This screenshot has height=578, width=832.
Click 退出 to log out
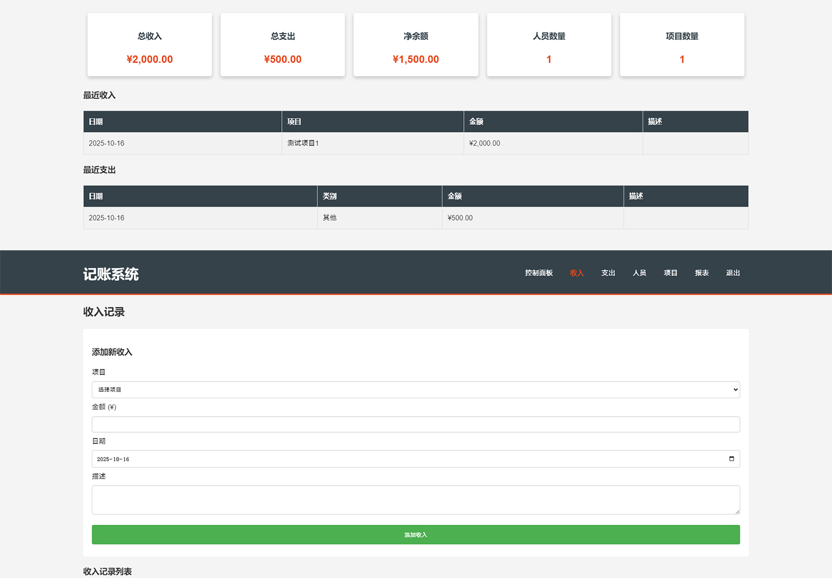733,273
